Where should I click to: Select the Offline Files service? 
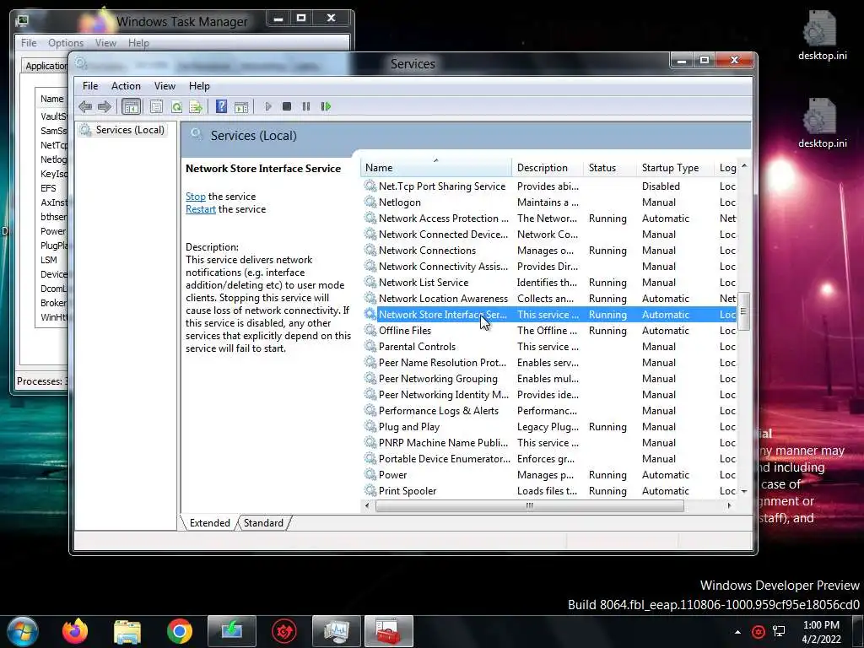(549, 331)
